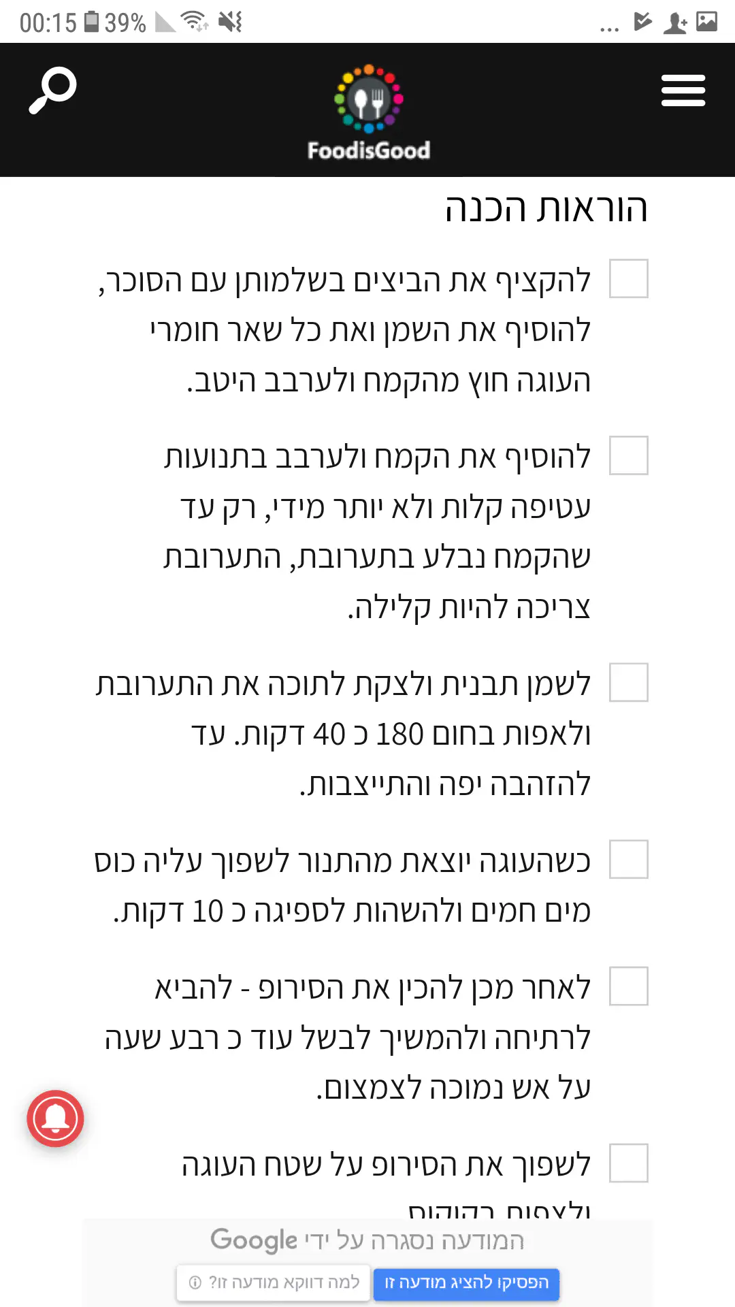Tap the Wi-Fi status icon

pyautogui.click(x=195, y=22)
